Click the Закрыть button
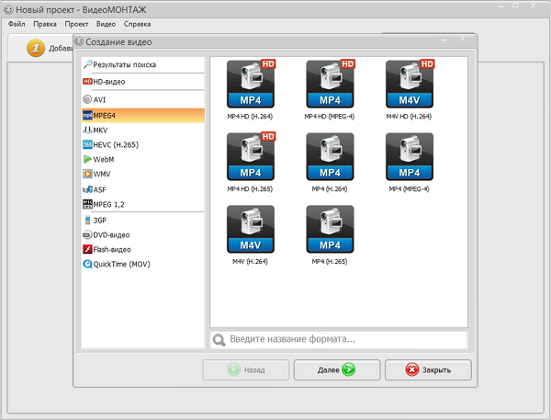Screen dimensions: 551x420 tap(428, 369)
